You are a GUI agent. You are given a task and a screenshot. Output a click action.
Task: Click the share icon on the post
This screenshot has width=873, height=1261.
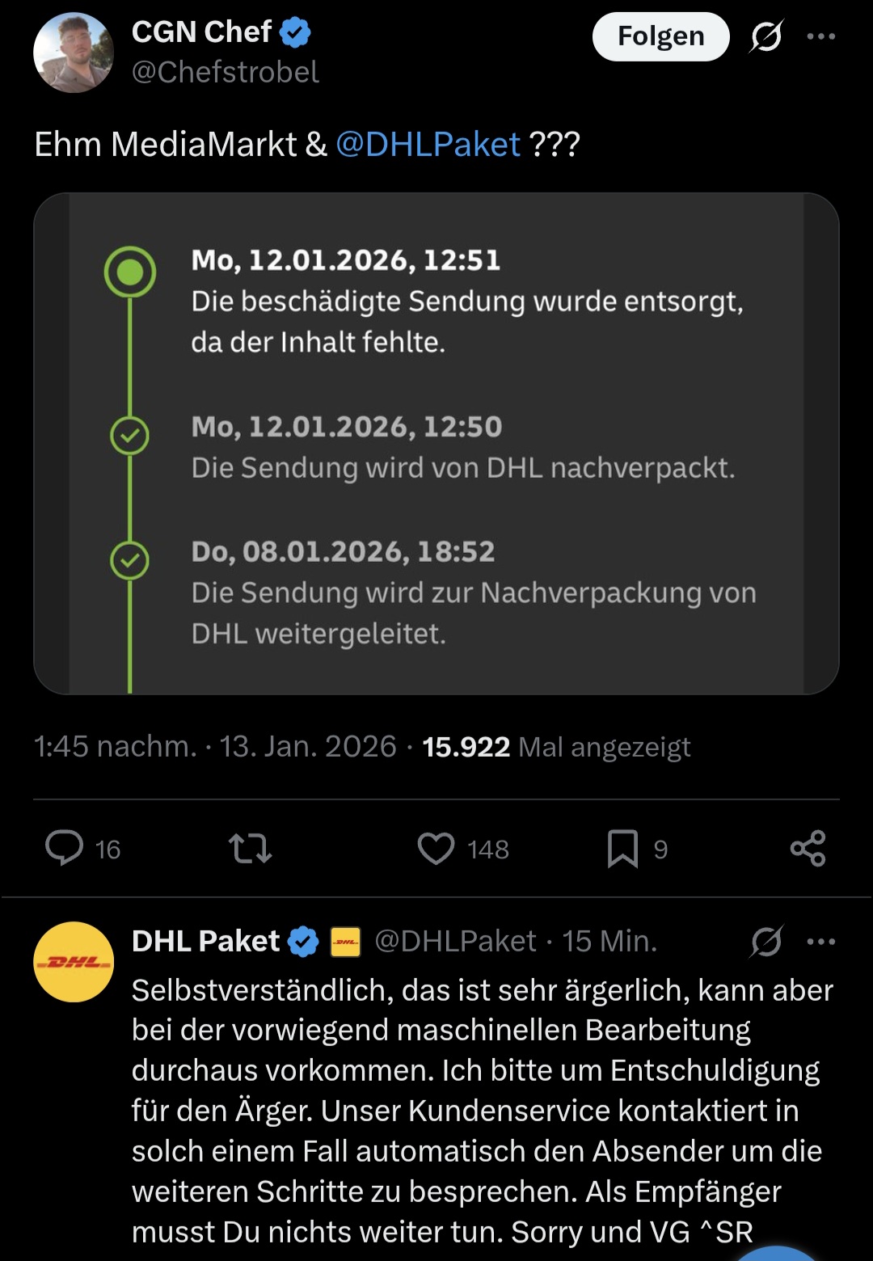[x=808, y=849]
